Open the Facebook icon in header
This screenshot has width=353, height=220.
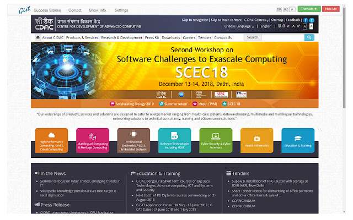click(x=306, y=20)
